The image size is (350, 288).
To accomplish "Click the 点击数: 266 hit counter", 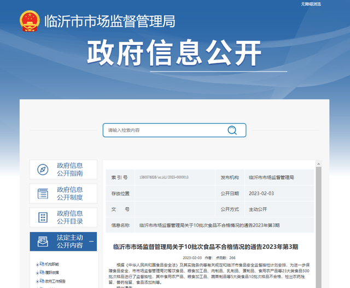I will pos(225,257).
